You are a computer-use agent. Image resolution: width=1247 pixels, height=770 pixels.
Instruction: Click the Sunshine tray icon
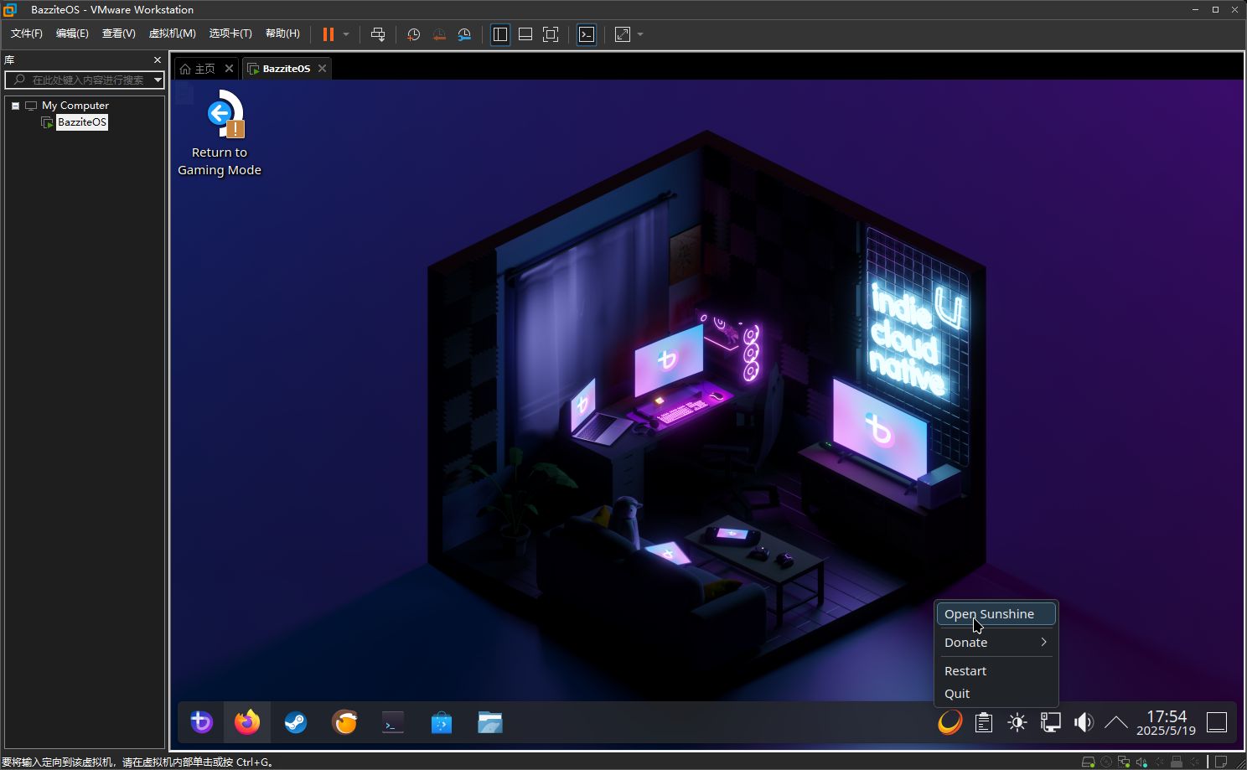(950, 722)
